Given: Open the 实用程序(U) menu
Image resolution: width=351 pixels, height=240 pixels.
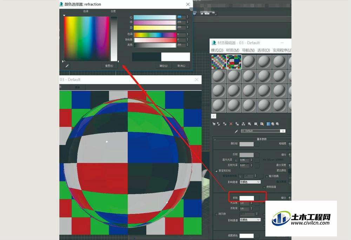Looking at the screenshot, I should coord(282,50).
